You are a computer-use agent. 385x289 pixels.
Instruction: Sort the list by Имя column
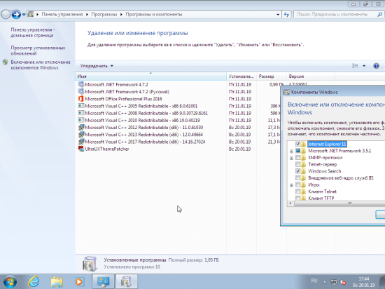[150, 76]
